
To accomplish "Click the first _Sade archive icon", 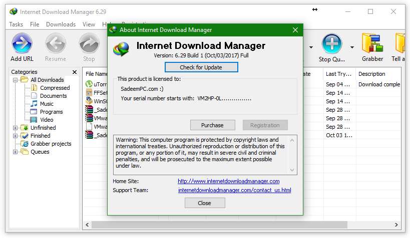I will click(x=89, y=109).
